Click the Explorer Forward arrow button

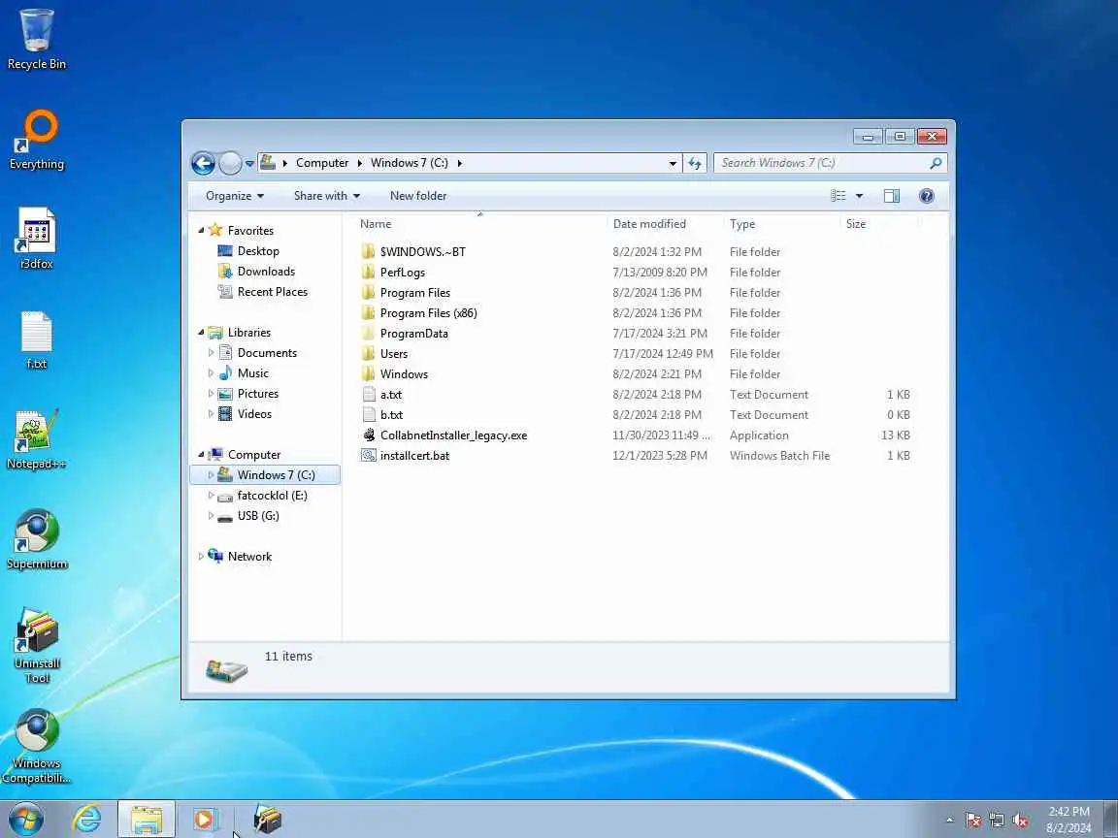click(230, 163)
